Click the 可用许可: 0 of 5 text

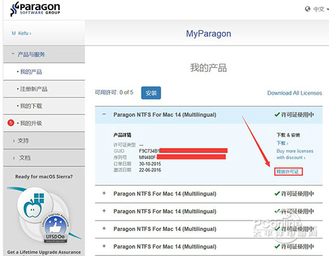(114, 92)
